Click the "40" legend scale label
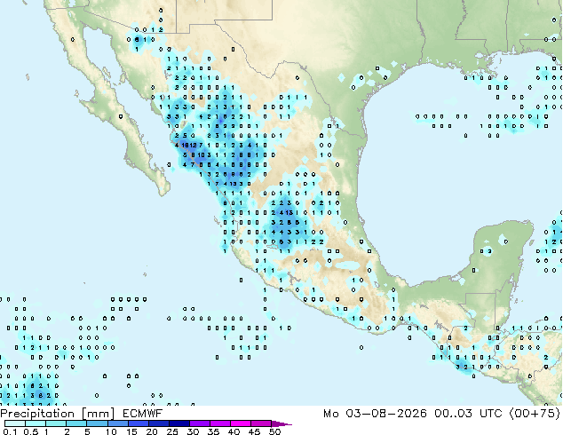 (x=234, y=431)
